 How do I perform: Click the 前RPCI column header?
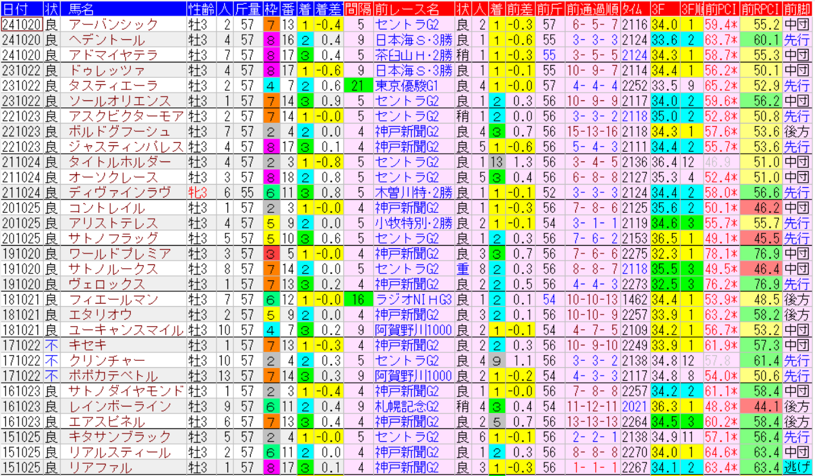coord(761,9)
